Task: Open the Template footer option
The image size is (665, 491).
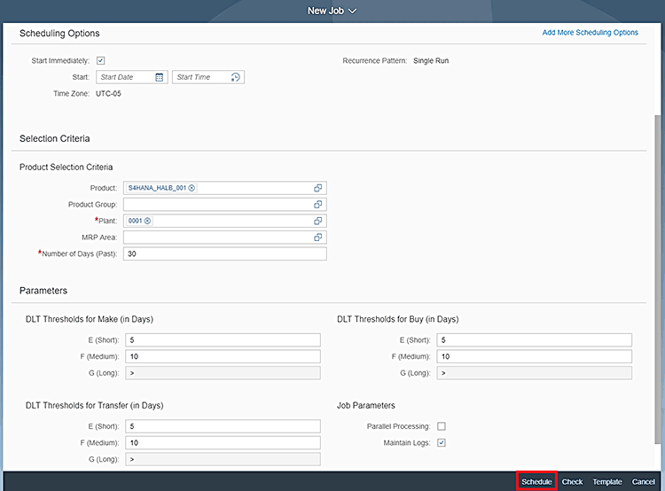Action: point(607,481)
